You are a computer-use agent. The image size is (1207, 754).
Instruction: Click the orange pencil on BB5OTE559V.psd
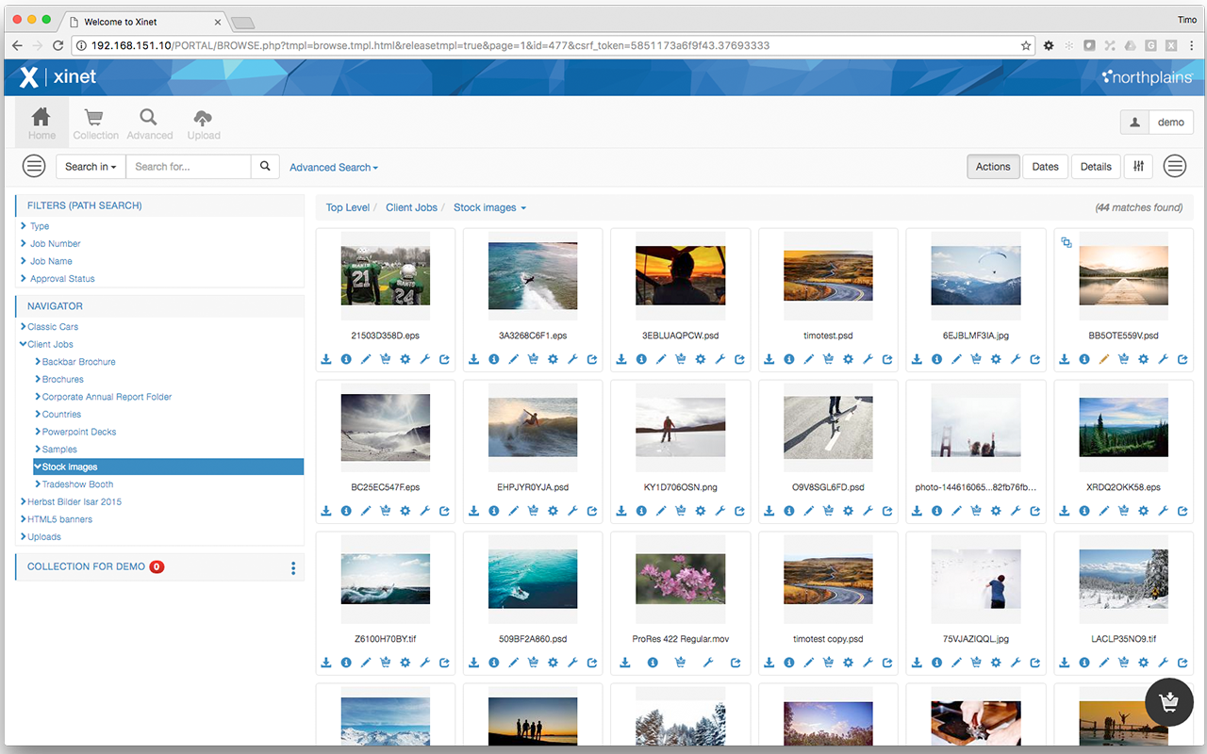tap(1104, 359)
